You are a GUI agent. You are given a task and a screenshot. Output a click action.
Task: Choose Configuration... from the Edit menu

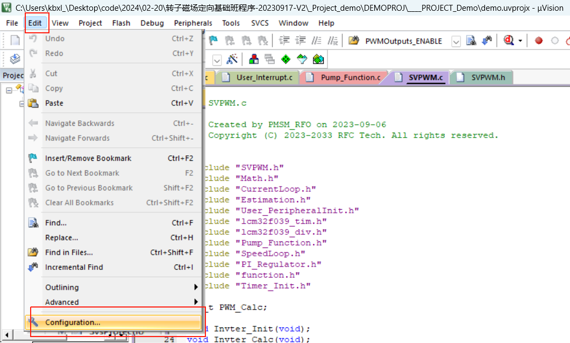[x=113, y=322]
